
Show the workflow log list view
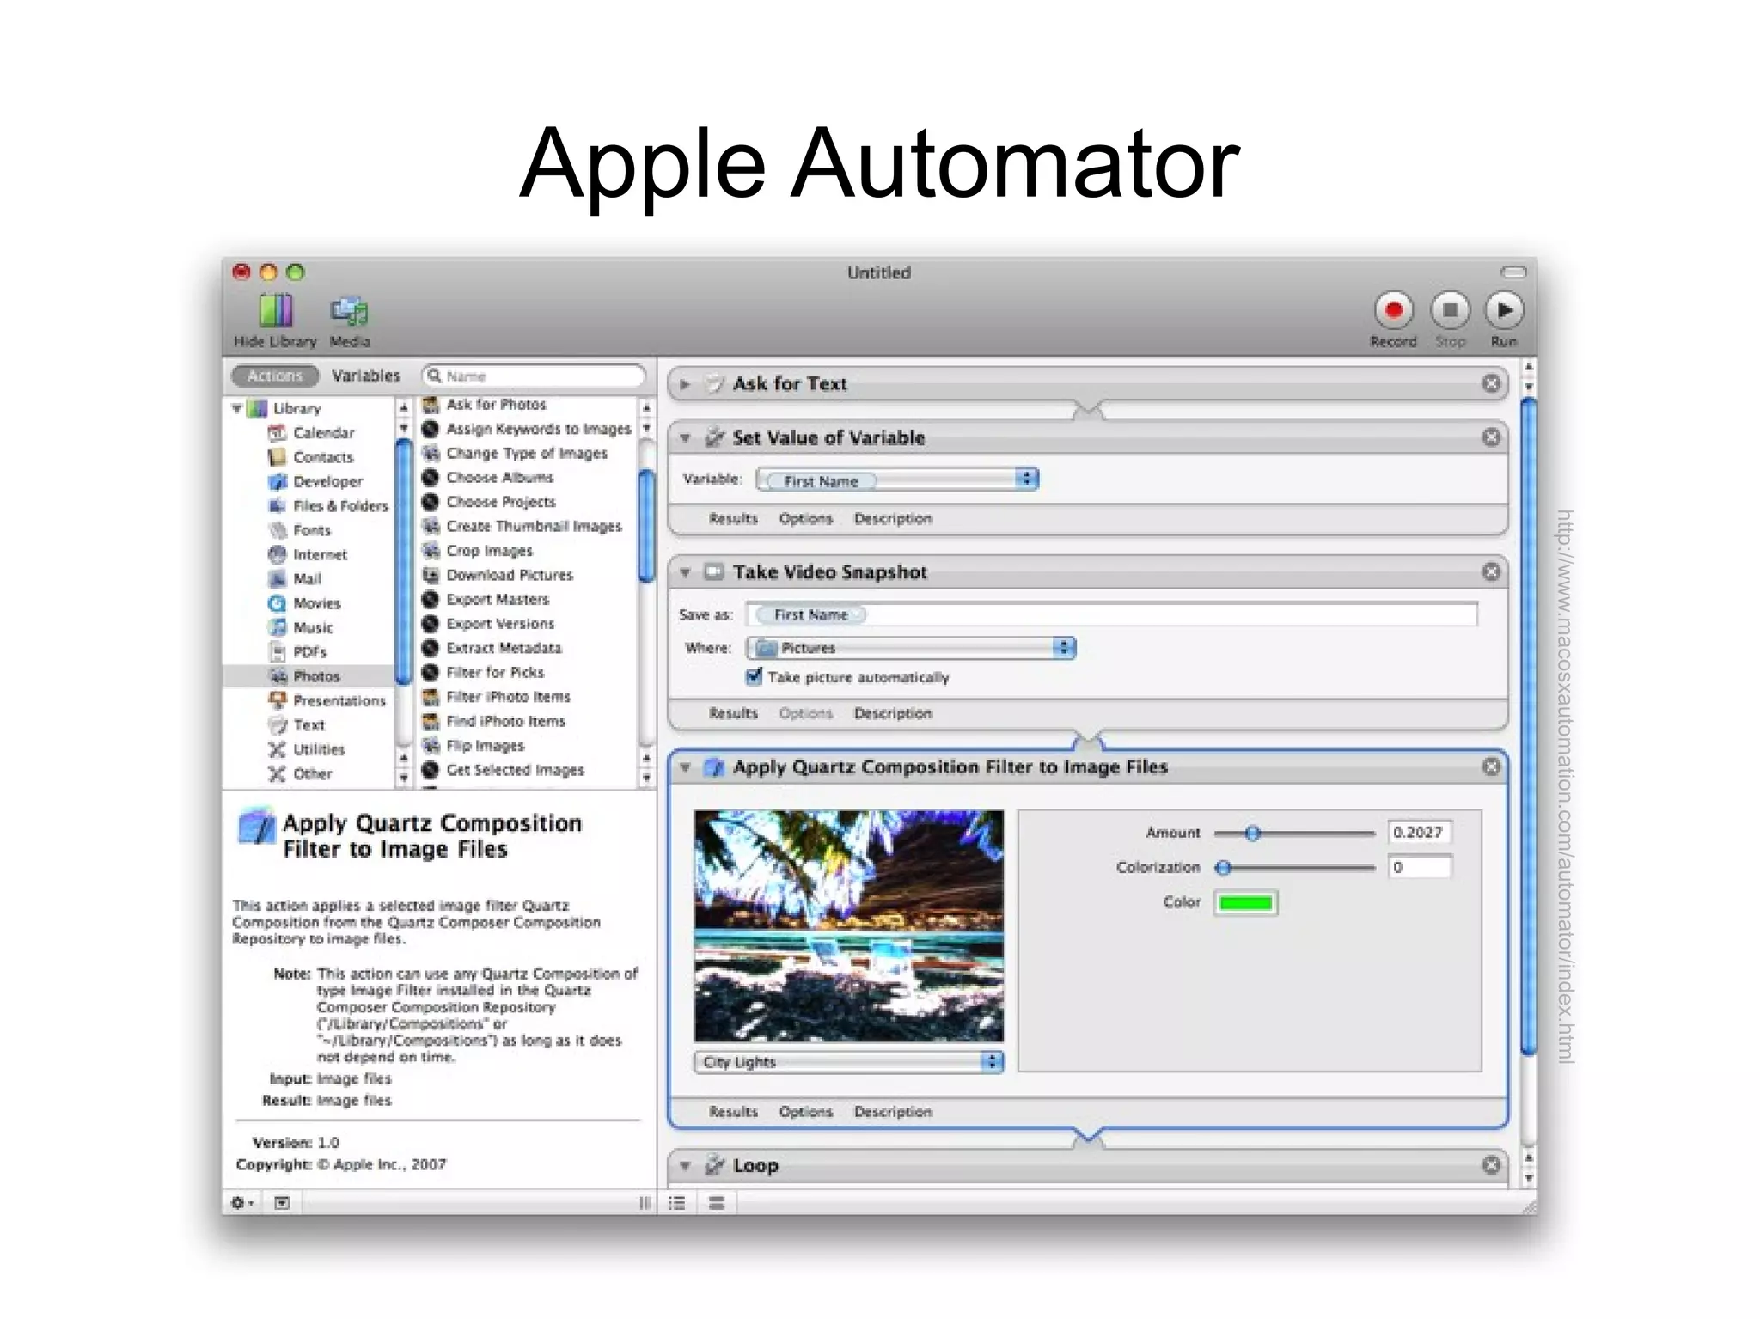678,1203
